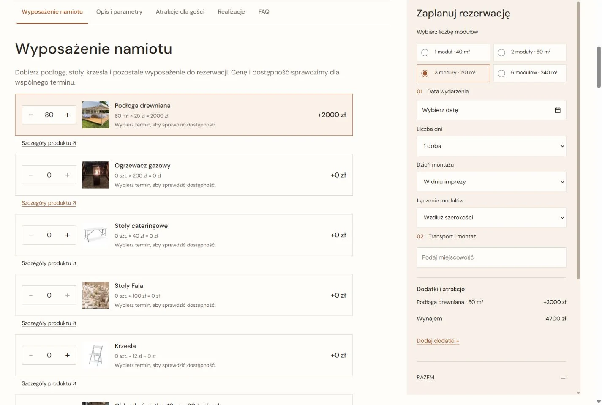The image size is (602, 405).
Task: Focus the Podaj miejscowość input
Action: pyautogui.click(x=491, y=257)
